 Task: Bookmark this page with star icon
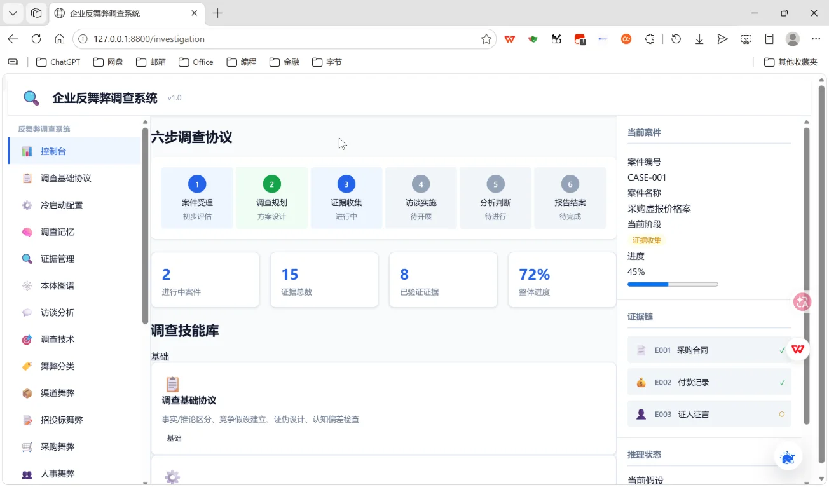486,39
